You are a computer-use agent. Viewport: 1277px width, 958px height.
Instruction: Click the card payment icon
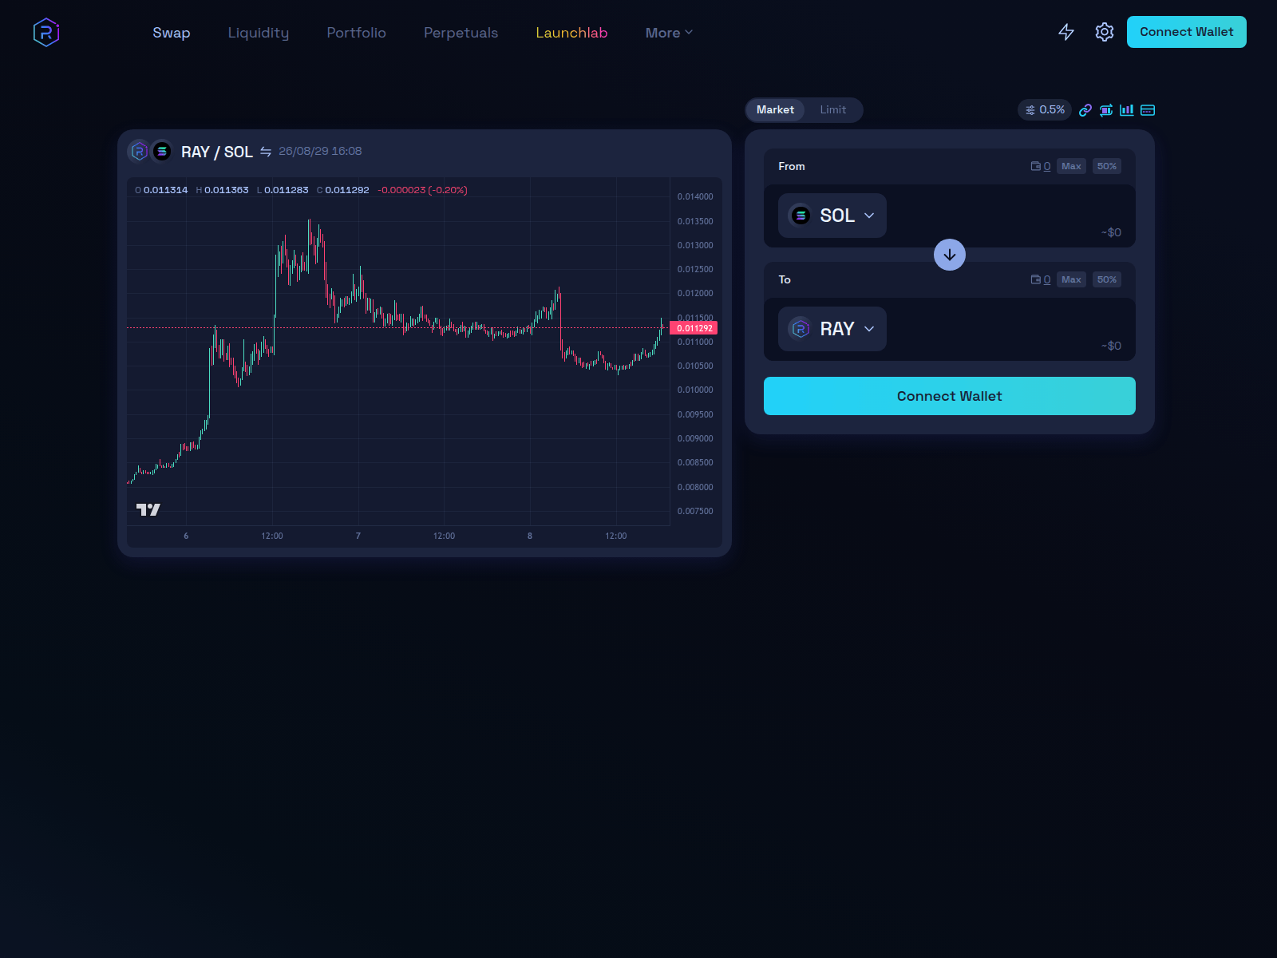click(x=1148, y=110)
